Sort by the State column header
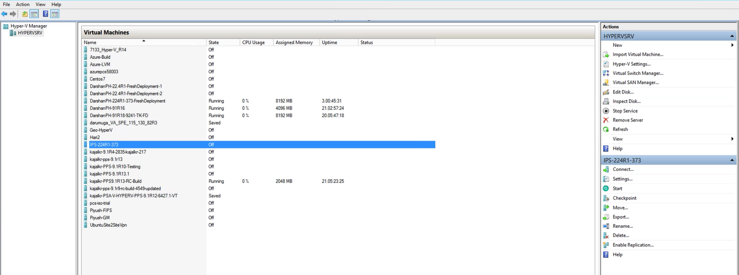Viewport: 739px width, 275px height. click(223, 42)
